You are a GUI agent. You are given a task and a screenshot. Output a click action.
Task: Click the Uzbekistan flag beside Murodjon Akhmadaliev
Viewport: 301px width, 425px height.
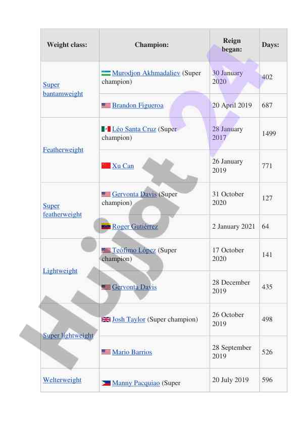tap(106, 73)
